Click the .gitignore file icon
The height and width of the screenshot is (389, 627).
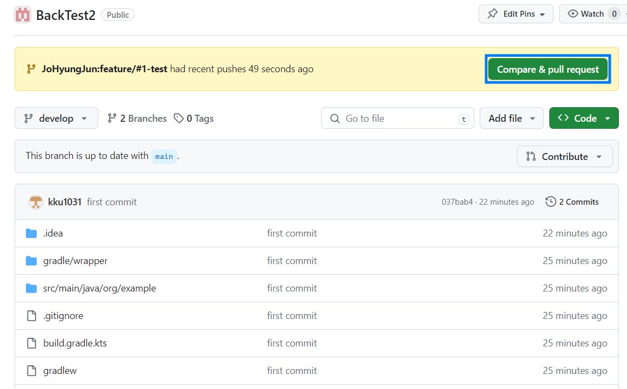(x=31, y=316)
